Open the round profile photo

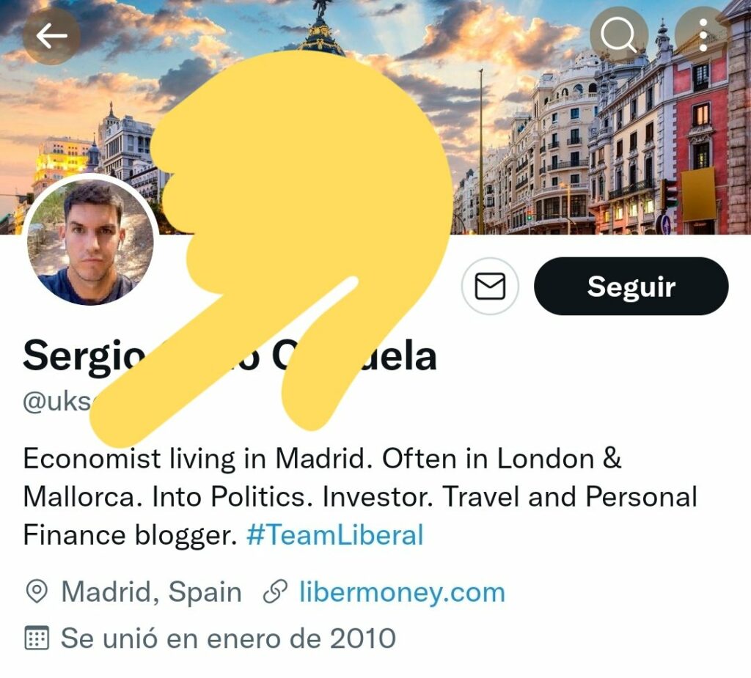pos(90,242)
